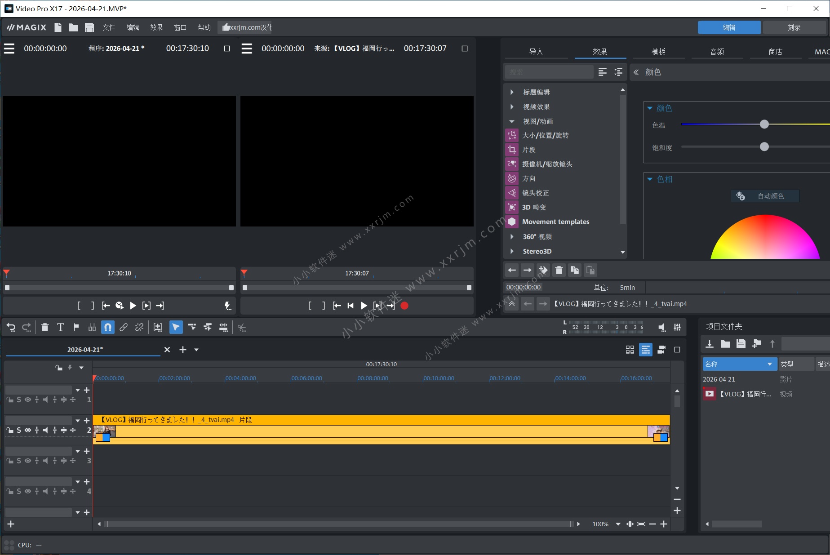Click the 刻录 button
Image resolution: width=830 pixels, height=555 pixels.
(x=794, y=27)
